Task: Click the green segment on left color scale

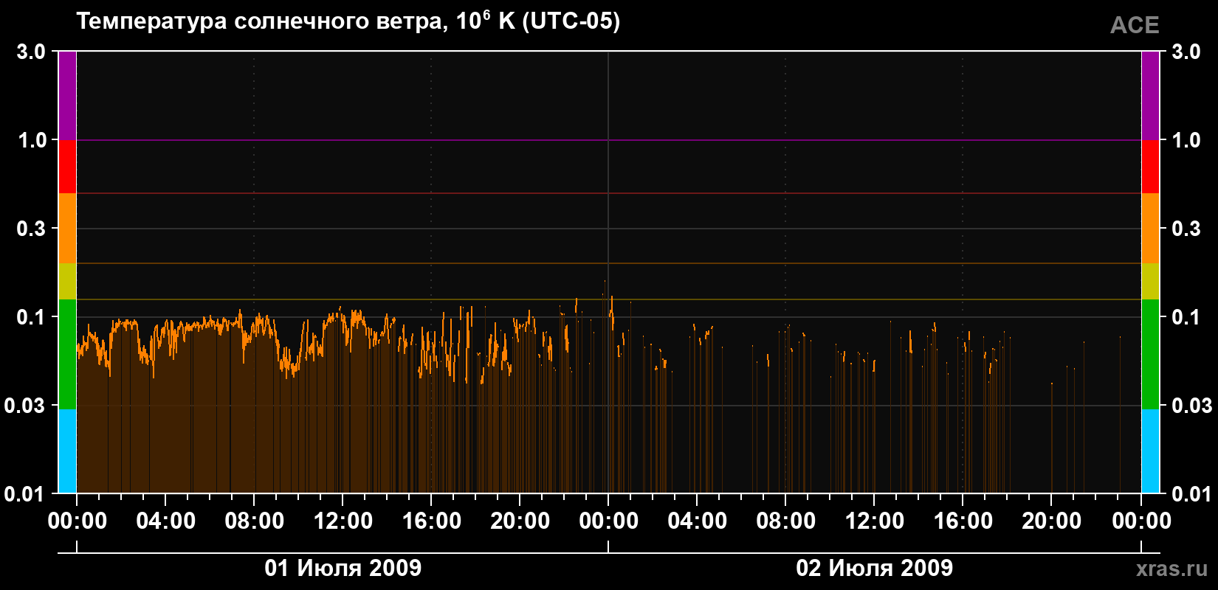Action: 67,354
